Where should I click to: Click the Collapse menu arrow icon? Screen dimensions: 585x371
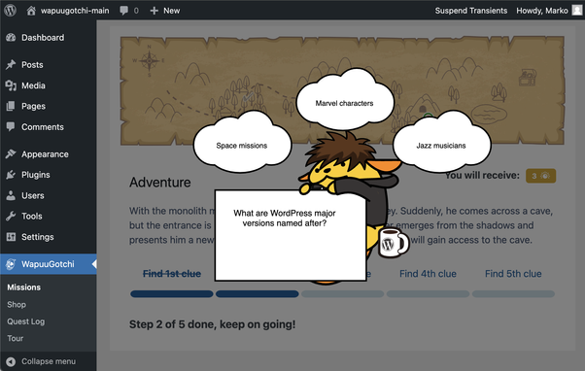point(11,361)
